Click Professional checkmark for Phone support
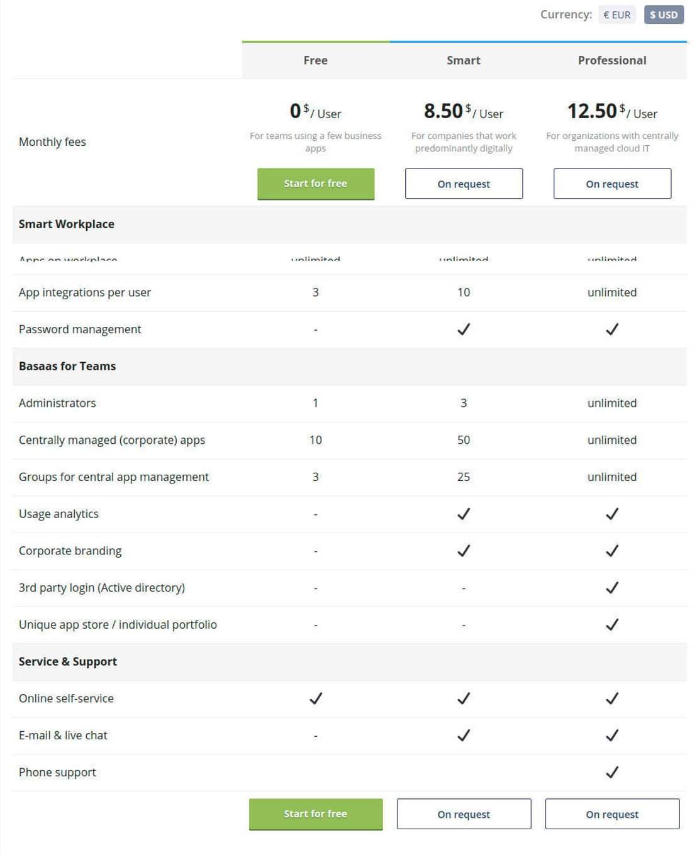Image resolution: width=697 pixels, height=855 pixels. click(x=612, y=772)
